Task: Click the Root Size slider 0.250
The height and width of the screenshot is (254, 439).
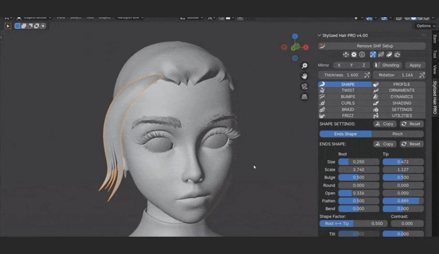Action: (359, 162)
